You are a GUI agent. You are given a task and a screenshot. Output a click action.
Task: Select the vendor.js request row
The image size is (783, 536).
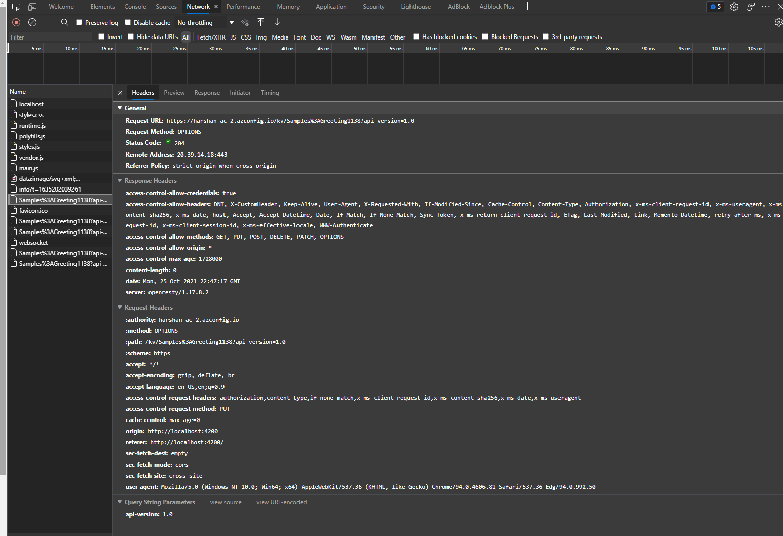tap(60, 158)
